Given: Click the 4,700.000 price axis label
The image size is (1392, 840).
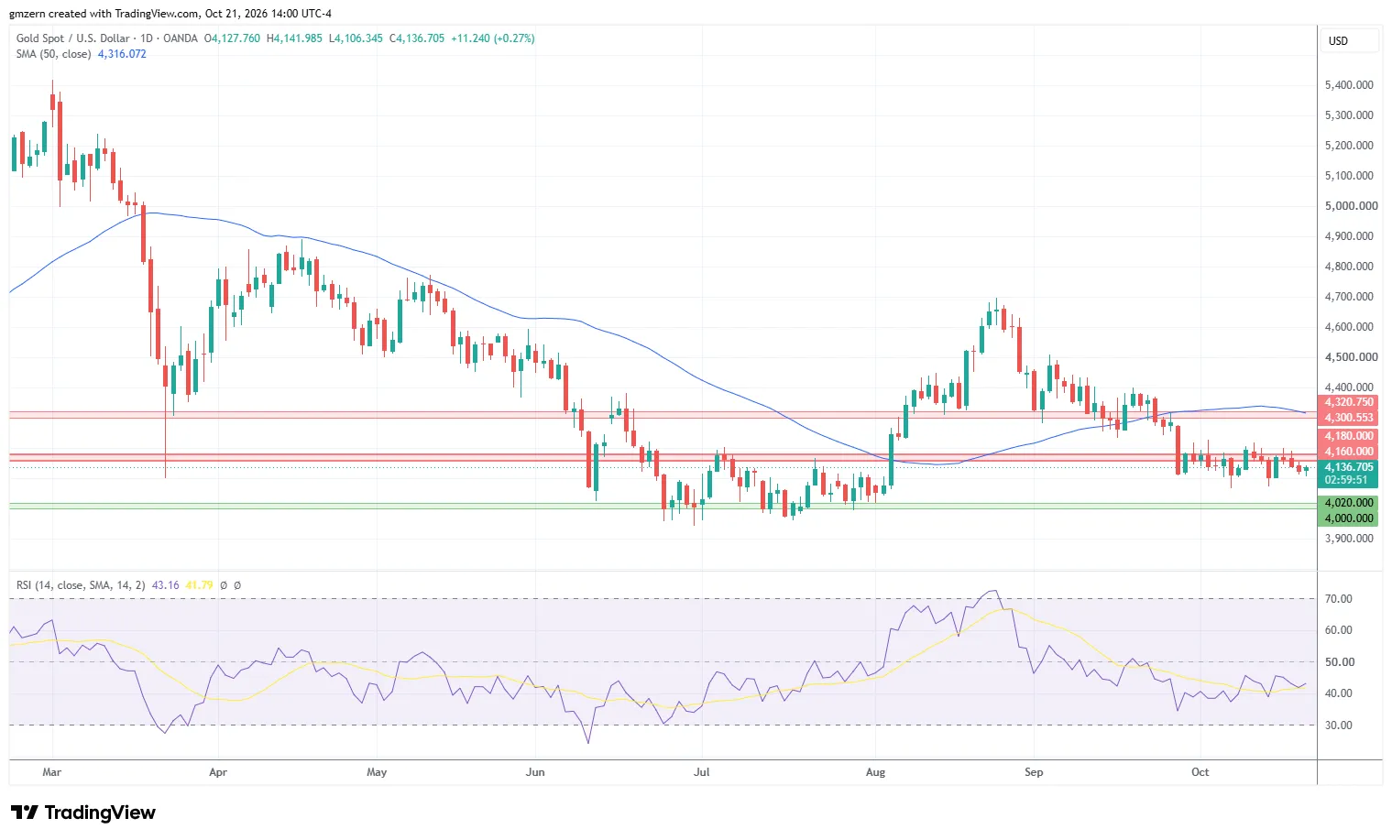Looking at the screenshot, I should click(1349, 297).
